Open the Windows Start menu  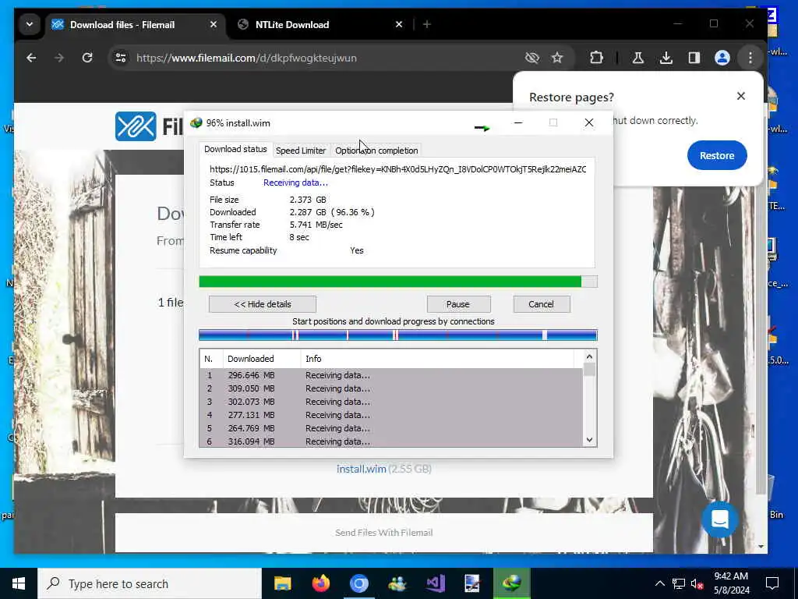[x=19, y=583]
